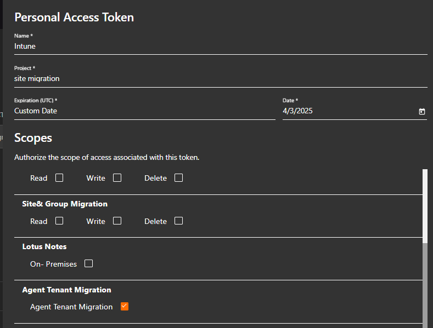Click the Name * field label
This screenshot has height=328, width=433.
click(x=24, y=36)
